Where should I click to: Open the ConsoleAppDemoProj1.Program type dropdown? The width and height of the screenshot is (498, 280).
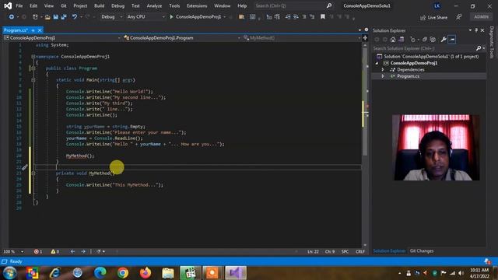coord(182,38)
